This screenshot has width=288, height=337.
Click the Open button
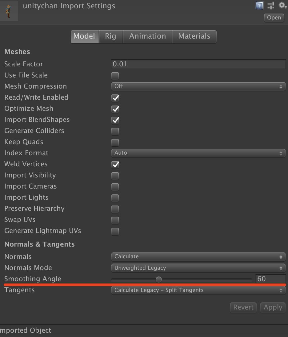pos(274,18)
